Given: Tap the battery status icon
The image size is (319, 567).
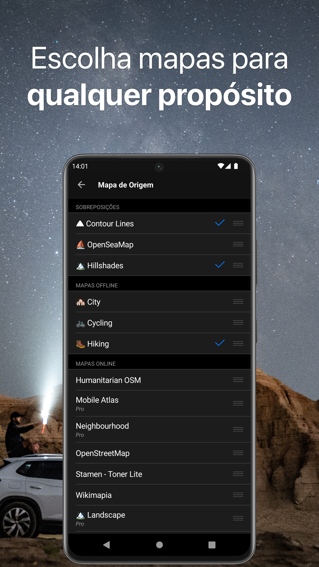Looking at the screenshot, I should [236, 166].
